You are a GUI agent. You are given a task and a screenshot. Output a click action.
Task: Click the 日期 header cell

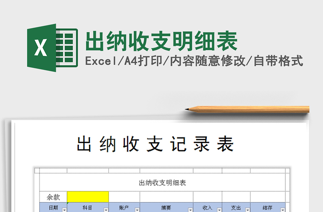click(x=53, y=207)
